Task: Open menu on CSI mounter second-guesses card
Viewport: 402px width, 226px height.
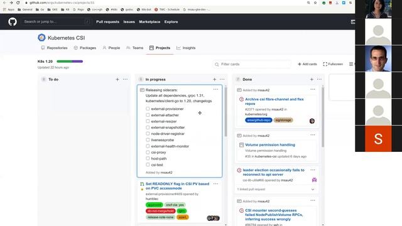Action: click(313, 201)
